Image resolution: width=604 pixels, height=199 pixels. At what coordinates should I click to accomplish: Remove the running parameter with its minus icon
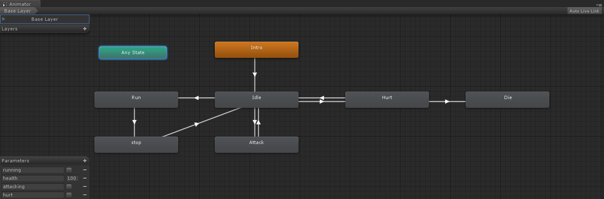click(x=85, y=170)
